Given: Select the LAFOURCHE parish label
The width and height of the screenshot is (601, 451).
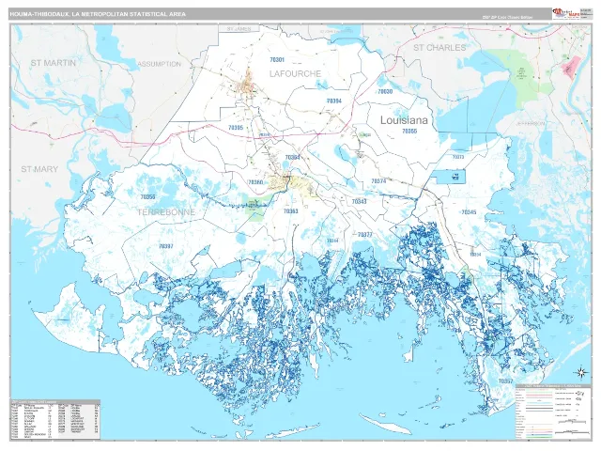Looking at the screenshot, I should [295, 73].
